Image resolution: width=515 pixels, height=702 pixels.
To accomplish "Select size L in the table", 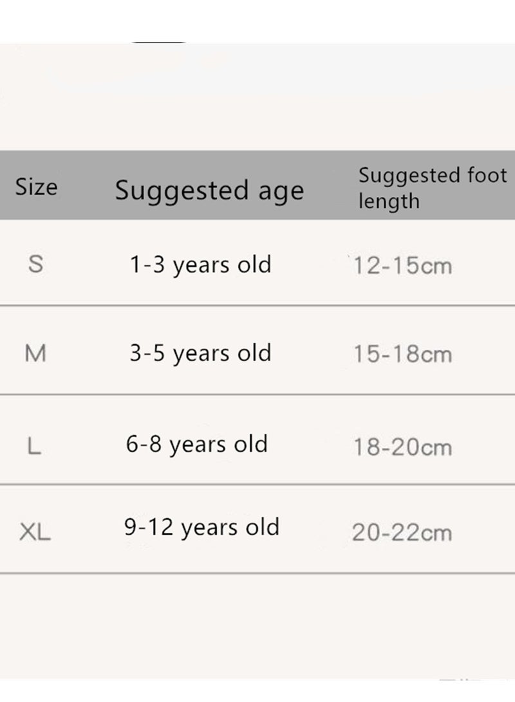I will (x=34, y=447).
